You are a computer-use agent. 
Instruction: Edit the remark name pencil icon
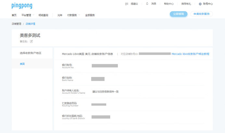[x=31, y=42]
